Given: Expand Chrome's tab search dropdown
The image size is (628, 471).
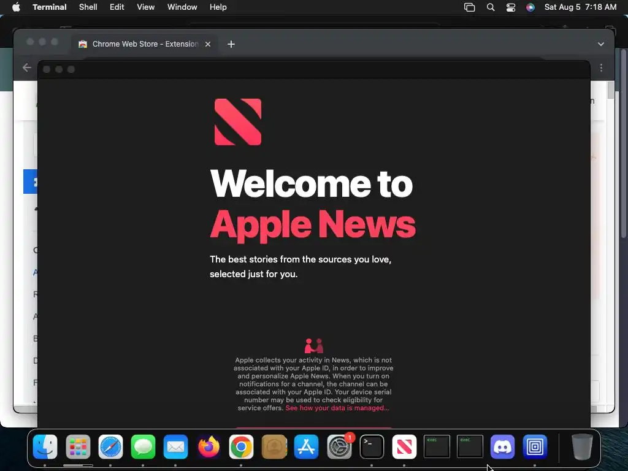Looking at the screenshot, I should click(601, 44).
